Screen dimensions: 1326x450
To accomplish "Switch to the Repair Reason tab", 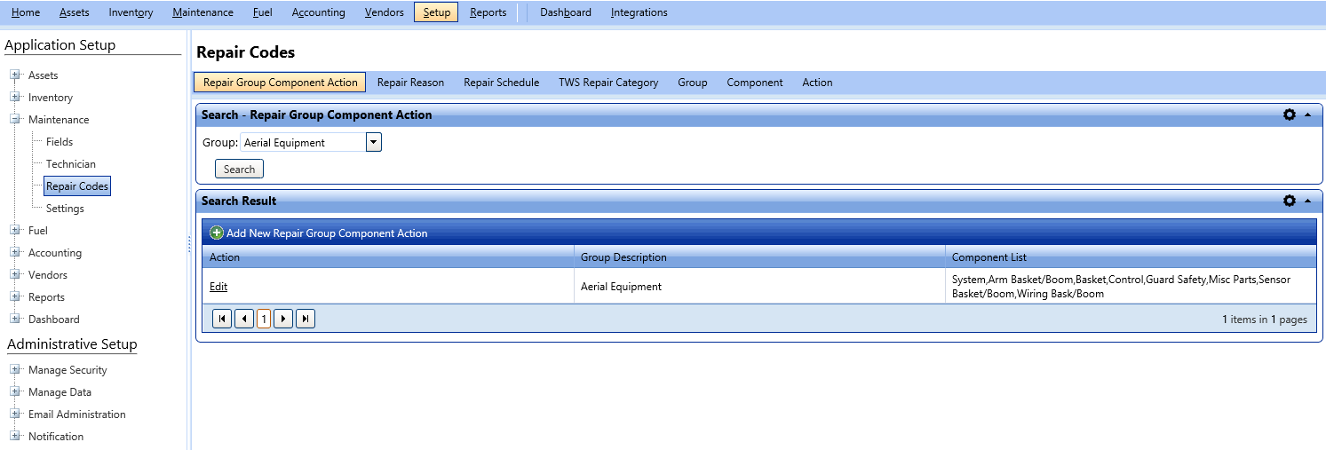I will tap(410, 83).
